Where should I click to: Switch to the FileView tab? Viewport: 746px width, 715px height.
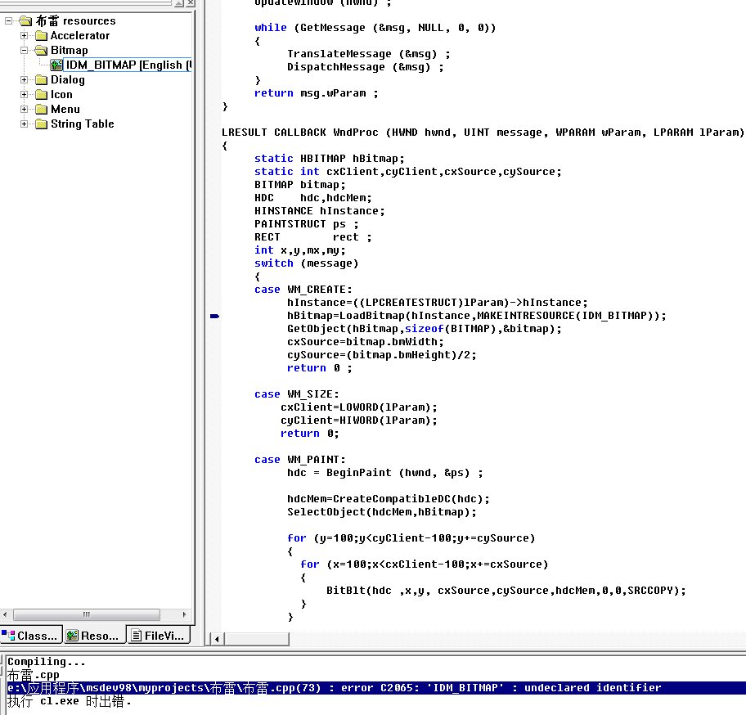coord(158,635)
